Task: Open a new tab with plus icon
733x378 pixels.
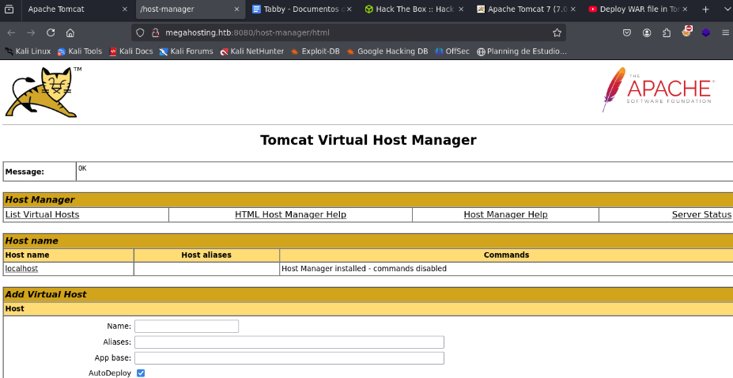Action: [x=705, y=9]
